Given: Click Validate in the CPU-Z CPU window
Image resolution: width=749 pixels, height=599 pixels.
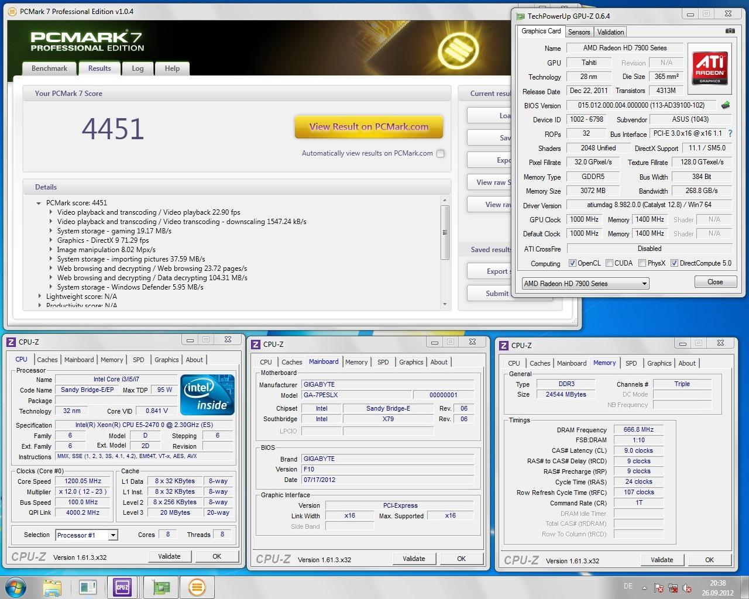Looking at the screenshot, I should pos(169,556).
